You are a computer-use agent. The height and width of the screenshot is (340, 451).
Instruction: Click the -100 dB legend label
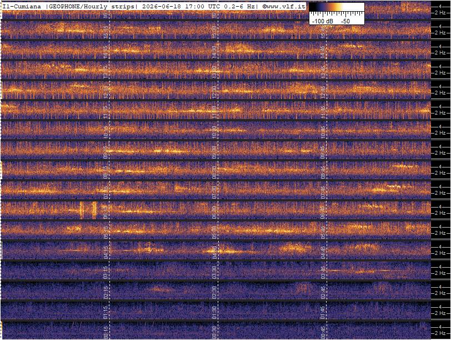323,21
